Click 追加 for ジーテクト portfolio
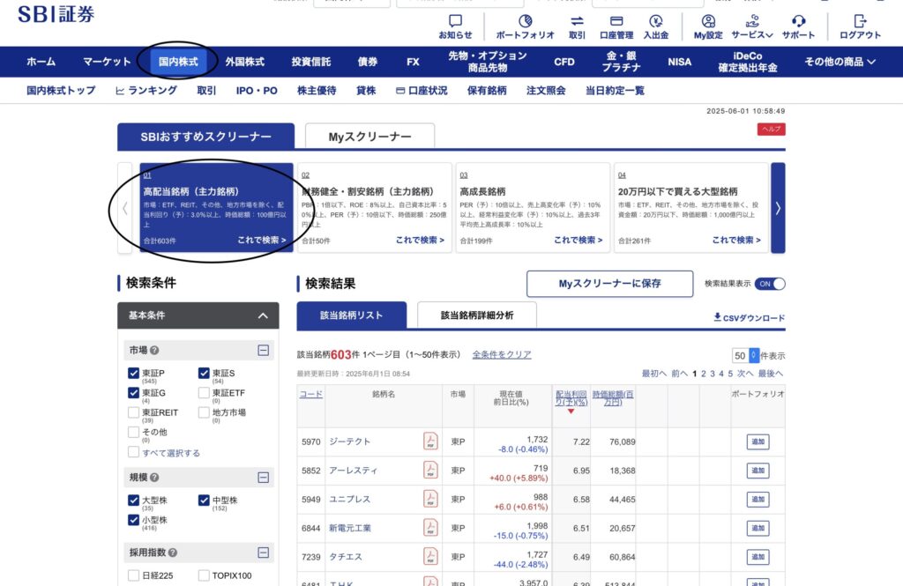The width and height of the screenshot is (903, 586). pos(757,441)
